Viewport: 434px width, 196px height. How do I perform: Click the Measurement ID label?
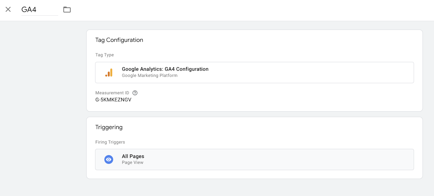[x=112, y=93]
